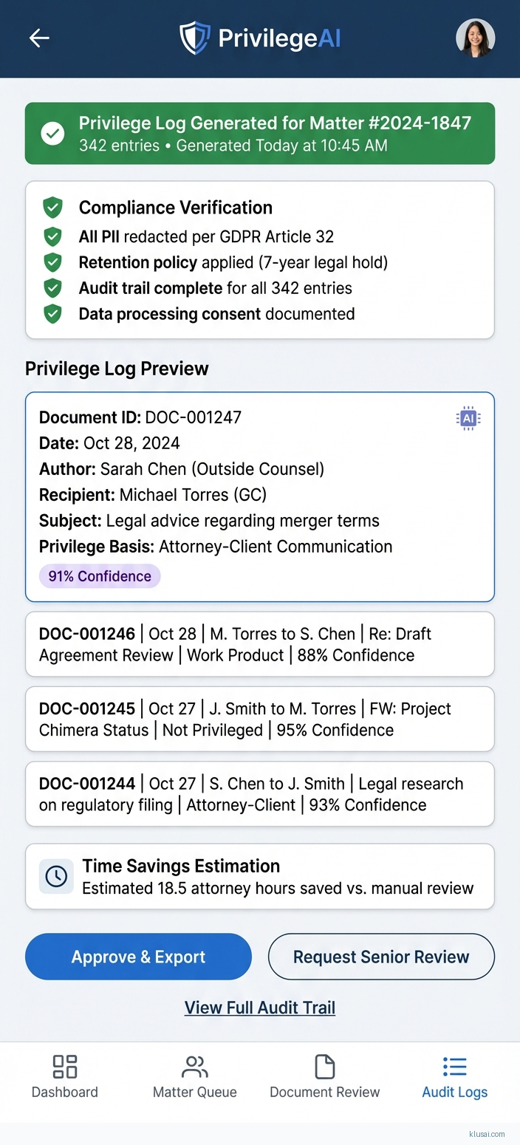The image size is (520, 1145).
Task: Click the PrivilegeAI shield logo
Action: coord(194,38)
